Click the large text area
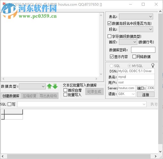This screenshot has height=159, width=163. [50, 45]
